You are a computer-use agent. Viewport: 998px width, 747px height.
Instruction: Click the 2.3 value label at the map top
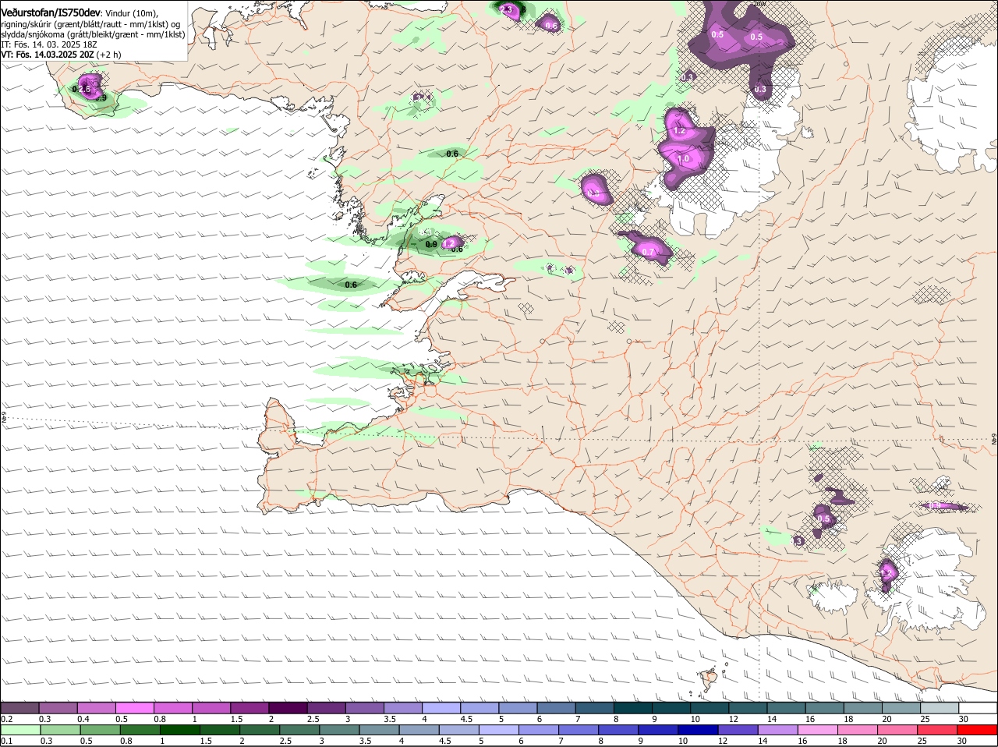pos(507,9)
